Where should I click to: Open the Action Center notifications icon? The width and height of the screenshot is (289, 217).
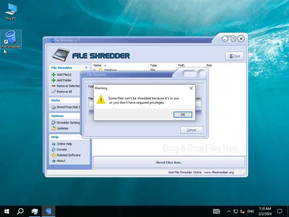pyautogui.click(x=280, y=211)
